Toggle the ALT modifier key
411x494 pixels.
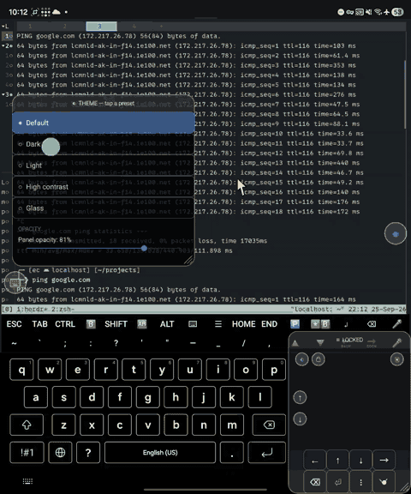[x=167, y=324]
